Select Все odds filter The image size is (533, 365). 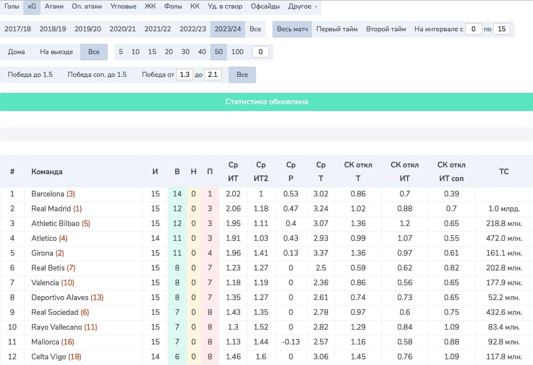pyautogui.click(x=242, y=75)
